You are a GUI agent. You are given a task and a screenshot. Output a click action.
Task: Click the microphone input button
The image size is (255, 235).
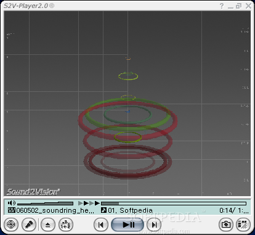click(29, 225)
